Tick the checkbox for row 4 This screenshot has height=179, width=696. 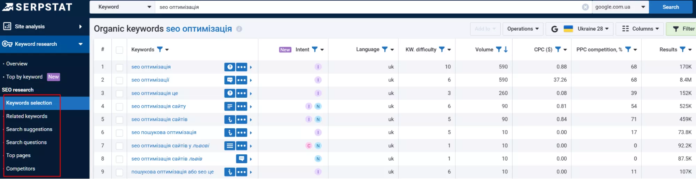tap(119, 106)
